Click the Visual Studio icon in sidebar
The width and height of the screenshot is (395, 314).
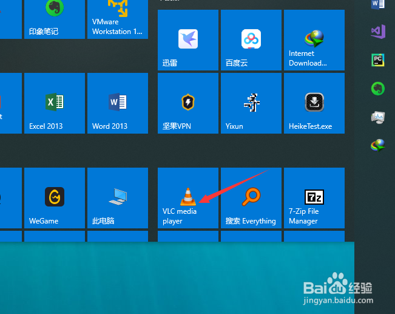click(378, 32)
